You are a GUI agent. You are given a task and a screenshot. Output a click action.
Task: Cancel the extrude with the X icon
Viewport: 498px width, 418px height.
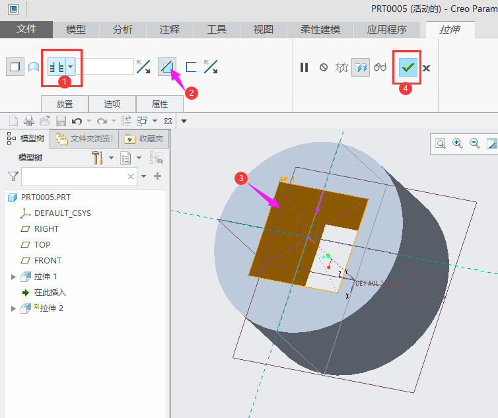pyautogui.click(x=427, y=68)
